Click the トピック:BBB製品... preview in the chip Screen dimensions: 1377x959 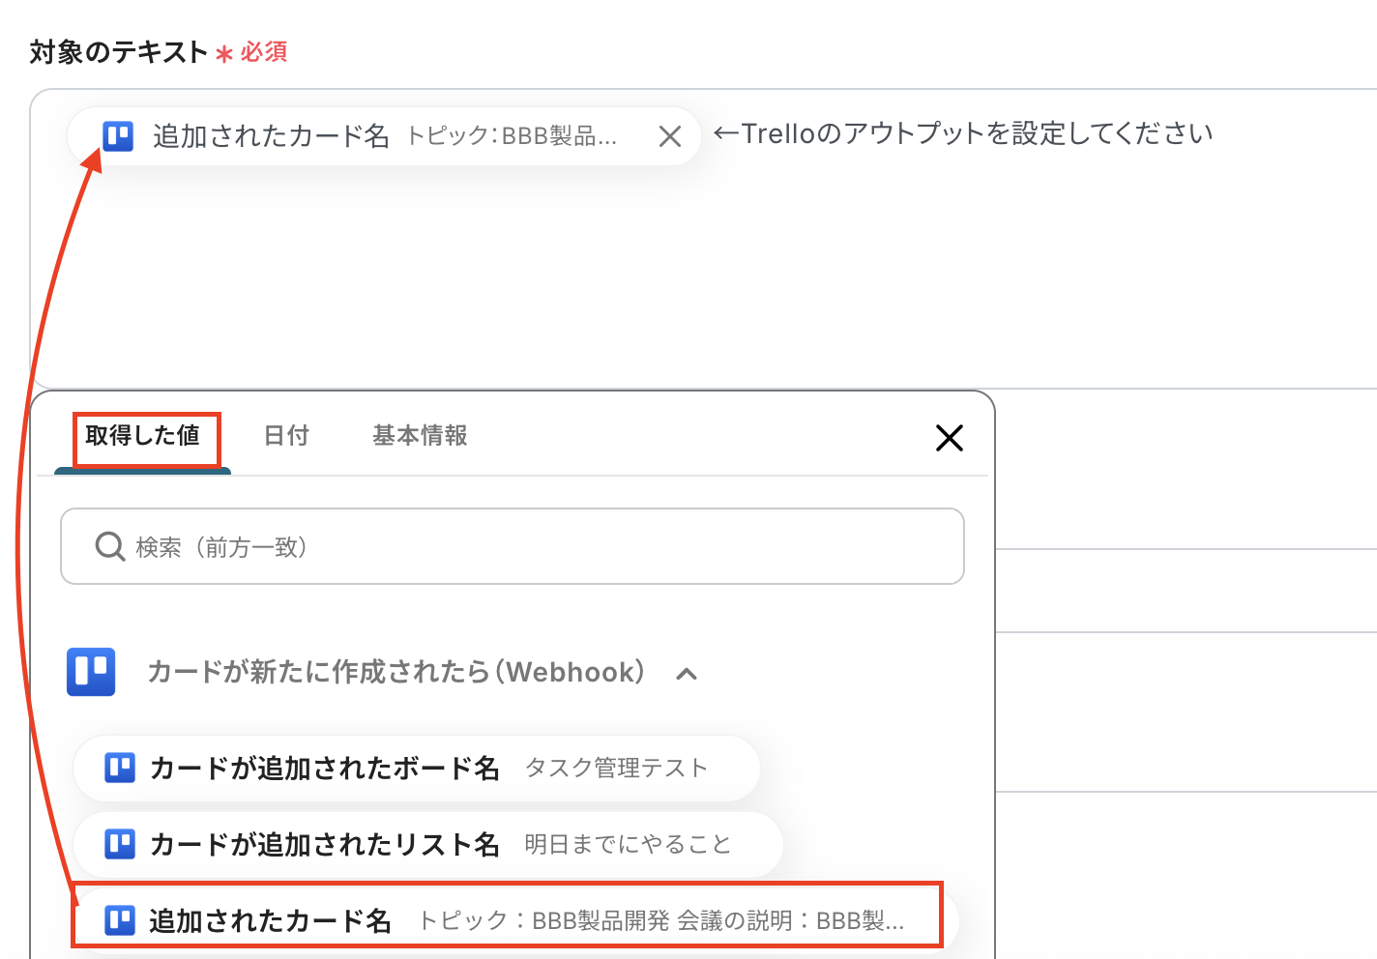[512, 136]
